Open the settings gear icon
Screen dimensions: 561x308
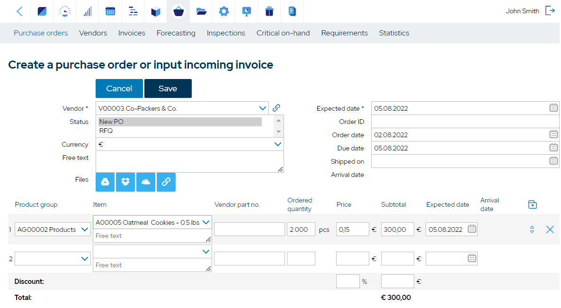(x=224, y=11)
